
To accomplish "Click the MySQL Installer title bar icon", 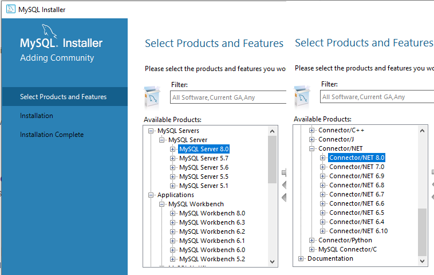I will pyautogui.click(x=11, y=9).
